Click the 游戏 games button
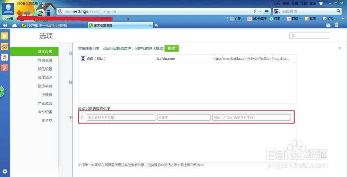 328,19
